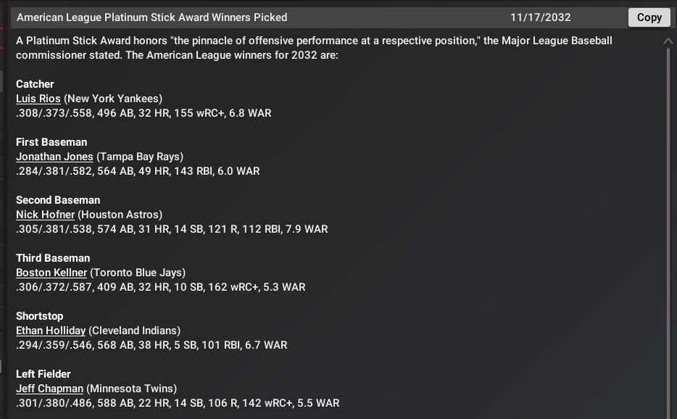677x419 pixels.
Task: Click the New York Yankees team text
Action: click(113, 99)
